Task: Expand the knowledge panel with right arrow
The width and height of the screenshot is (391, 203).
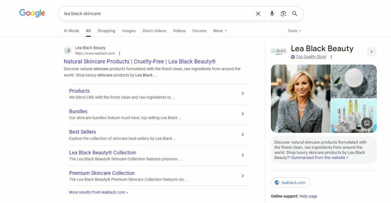Action: tap(372, 52)
